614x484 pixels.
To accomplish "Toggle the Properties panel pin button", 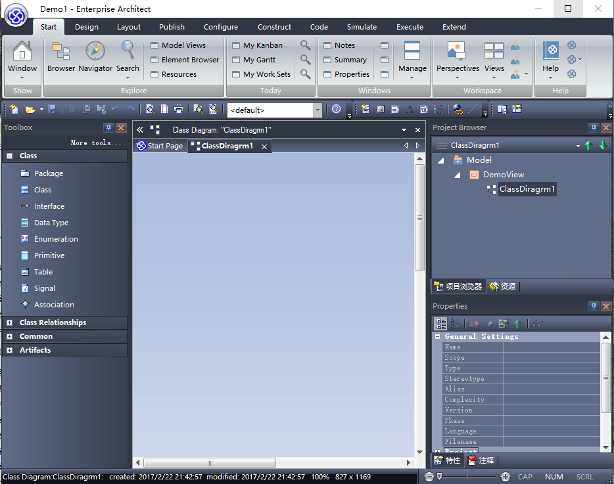I will (x=594, y=306).
